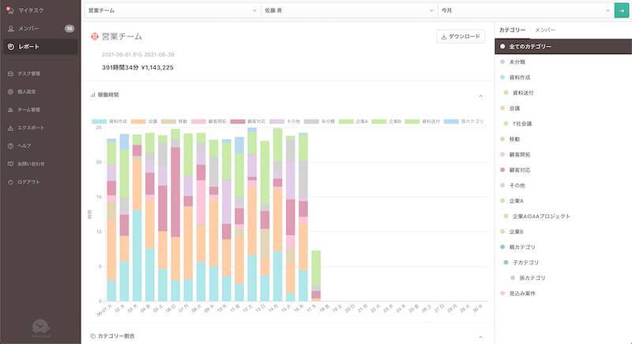Select 企業AのAAプロジェクト in category list
This screenshot has width=632, height=344.
point(540,216)
